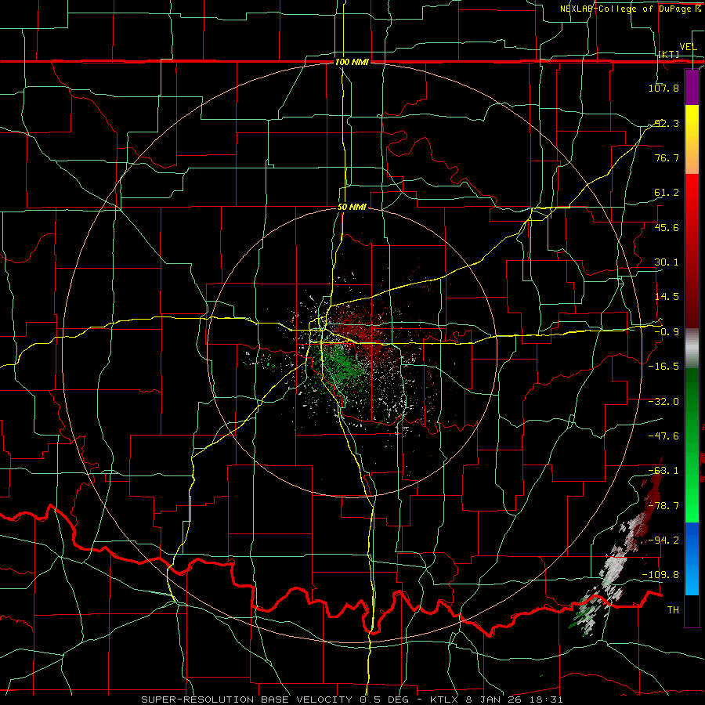Click the -94.2 velocity scale value
The image size is (705, 705).
coord(663,540)
